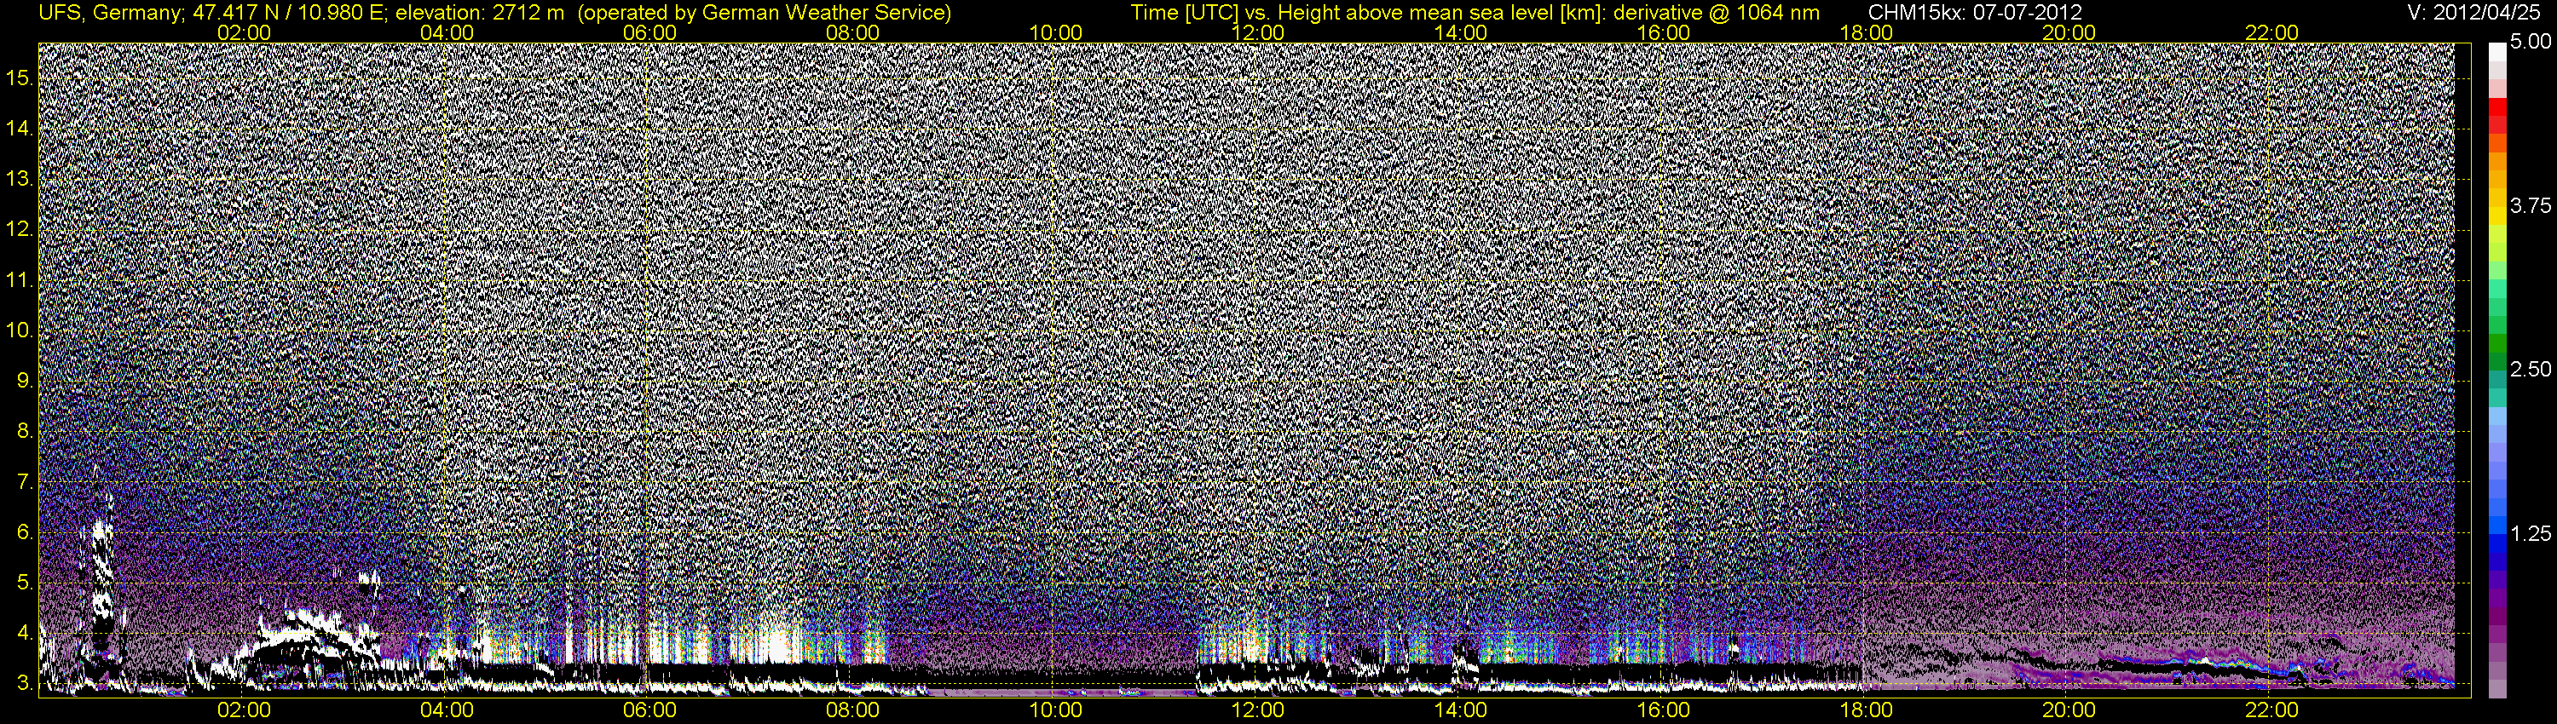The height and width of the screenshot is (724, 2557).
Task: Click the '18:00' label on the bottom time axis
Action: 1866,710
